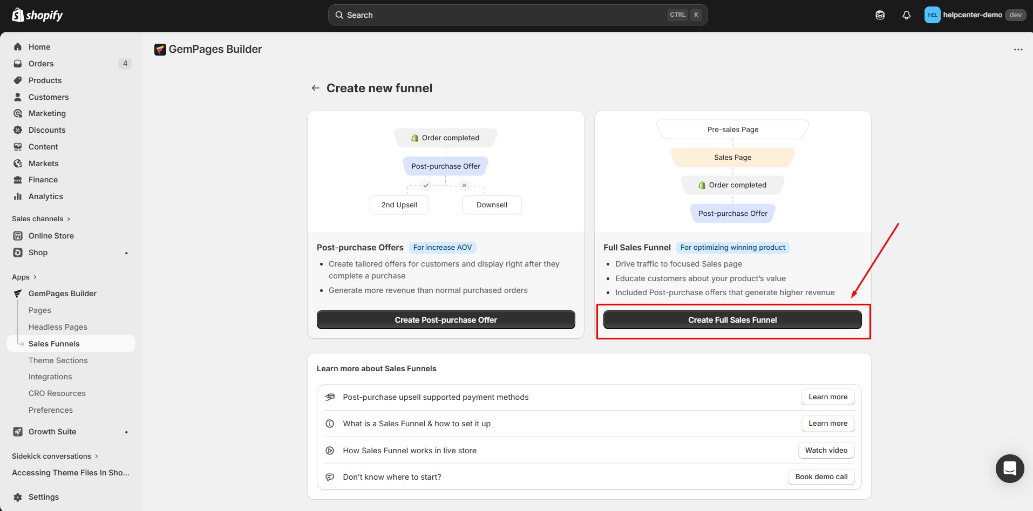Click the Shopify logo
Image resolution: width=1033 pixels, height=511 pixels.
pyautogui.click(x=36, y=15)
